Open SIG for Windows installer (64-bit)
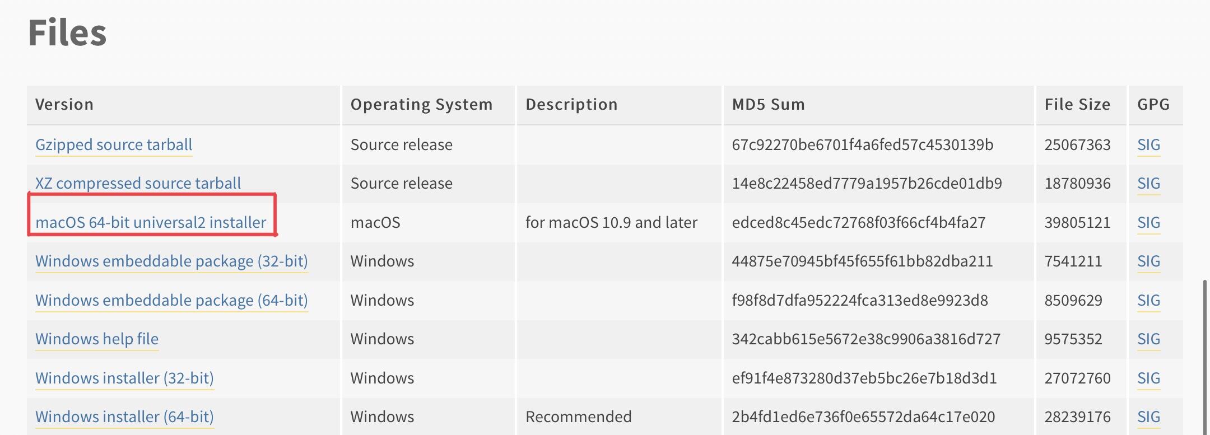 click(x=1148, y=417)
